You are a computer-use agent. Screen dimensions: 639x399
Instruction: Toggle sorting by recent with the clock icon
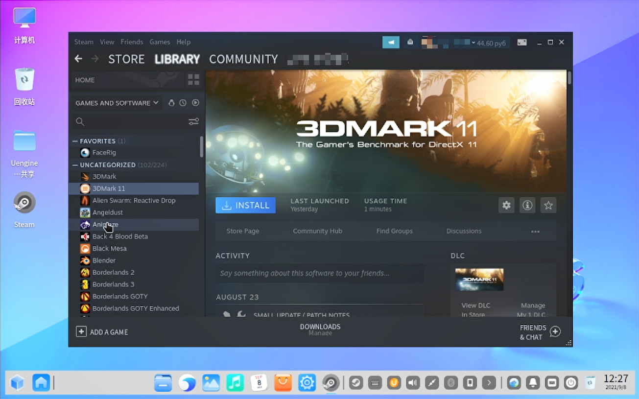[x=183, y=103]
